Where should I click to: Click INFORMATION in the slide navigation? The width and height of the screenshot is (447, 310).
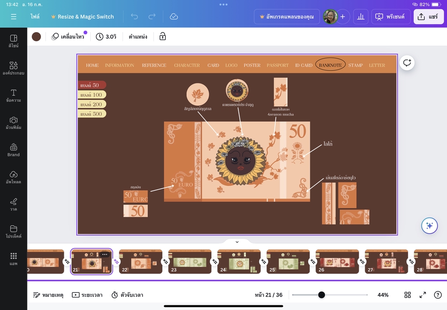point(120,65)
